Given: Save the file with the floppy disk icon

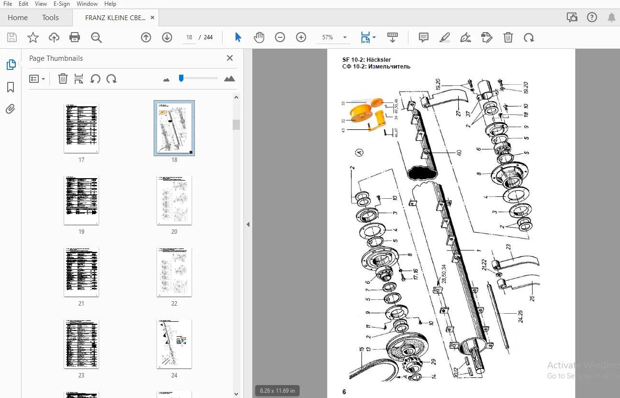Looking at the screenshot, I should 12,37.
